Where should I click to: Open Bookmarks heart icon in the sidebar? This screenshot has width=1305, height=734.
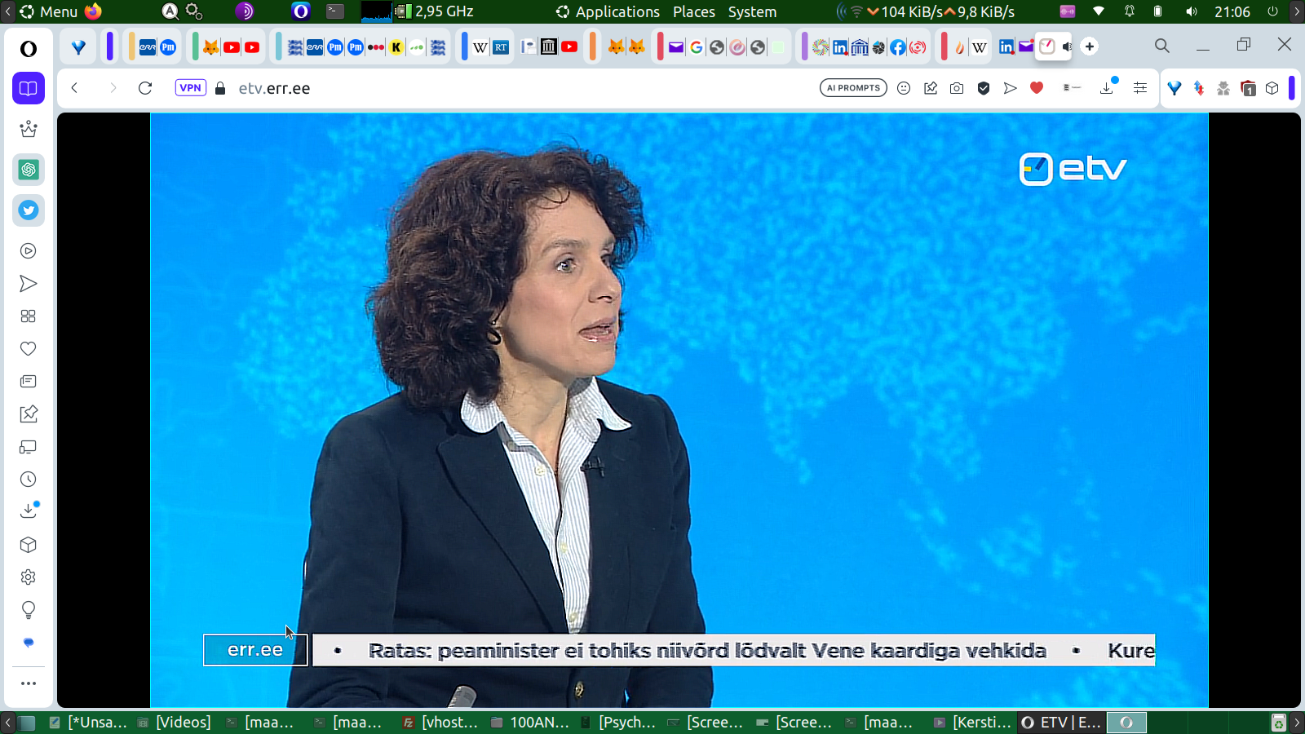(29, 349)
